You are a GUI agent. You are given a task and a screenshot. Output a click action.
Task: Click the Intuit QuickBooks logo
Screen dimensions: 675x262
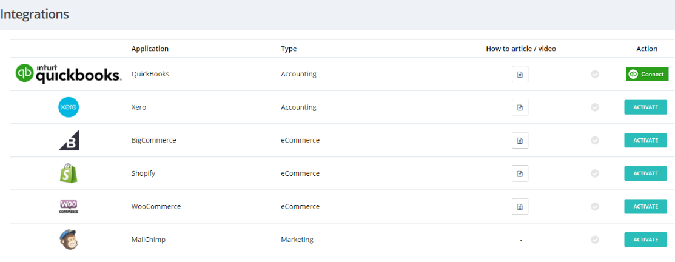[x=69, y=74]
